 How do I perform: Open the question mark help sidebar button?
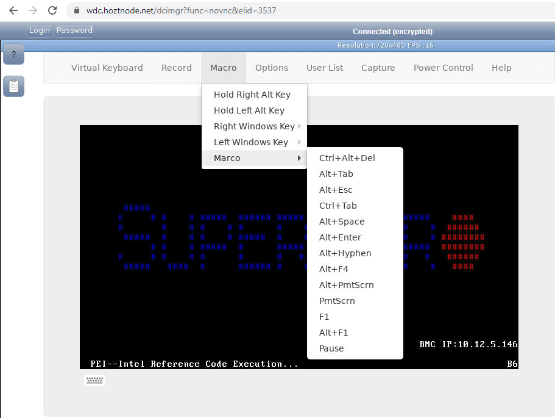point(14,54)
